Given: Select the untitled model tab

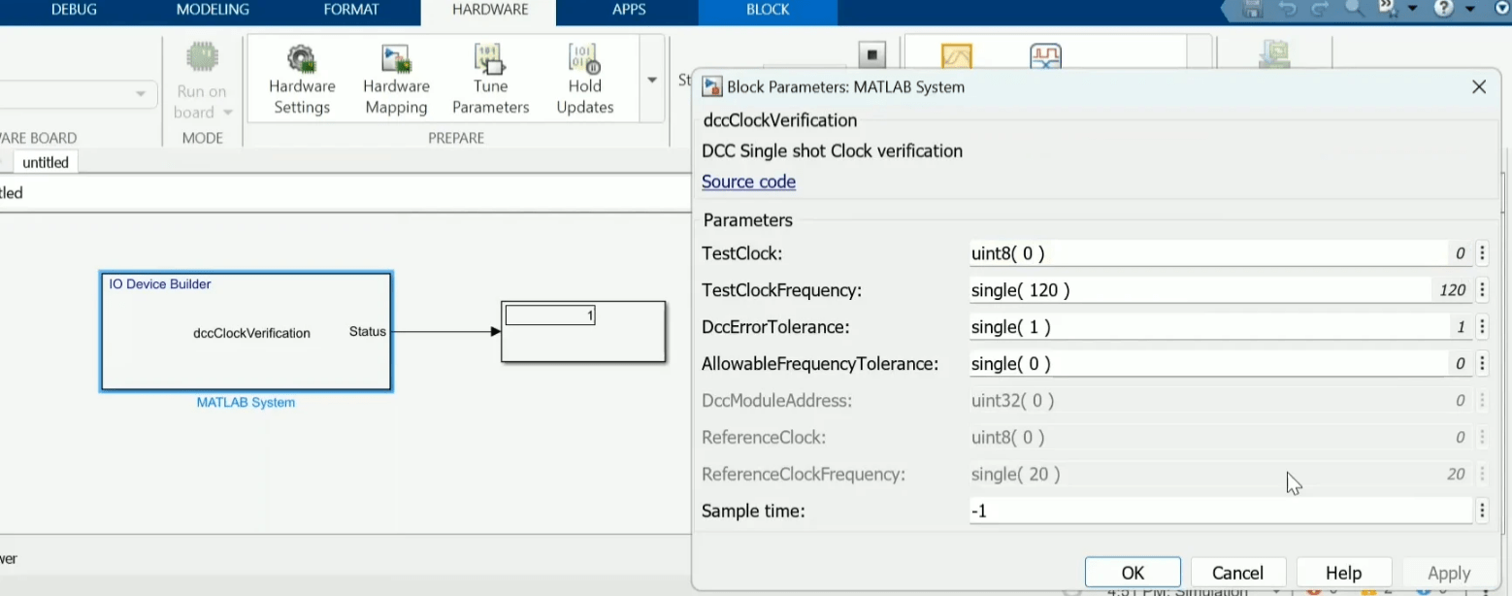Looking at the screenshot, I should tap(46, 162).
